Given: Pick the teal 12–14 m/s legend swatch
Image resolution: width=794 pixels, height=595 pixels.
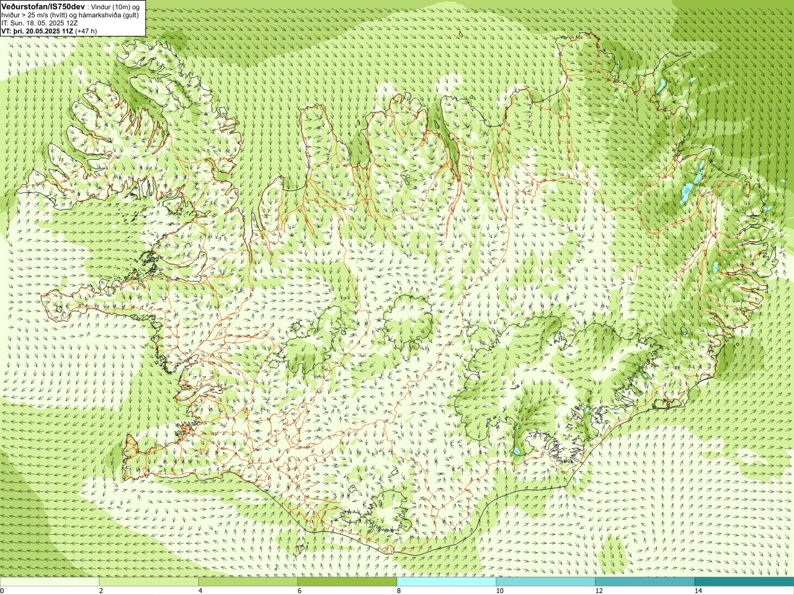Looking at the screenshot, I should tap(645, 582).
